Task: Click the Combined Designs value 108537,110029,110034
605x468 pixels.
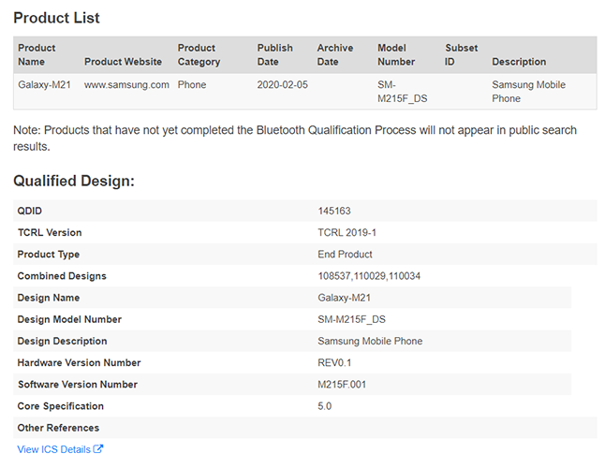Action: (x=369, y=276)
